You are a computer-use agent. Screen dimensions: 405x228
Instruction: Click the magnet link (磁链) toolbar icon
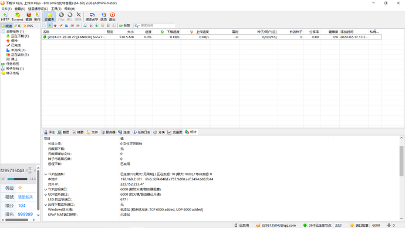(29, 16)
